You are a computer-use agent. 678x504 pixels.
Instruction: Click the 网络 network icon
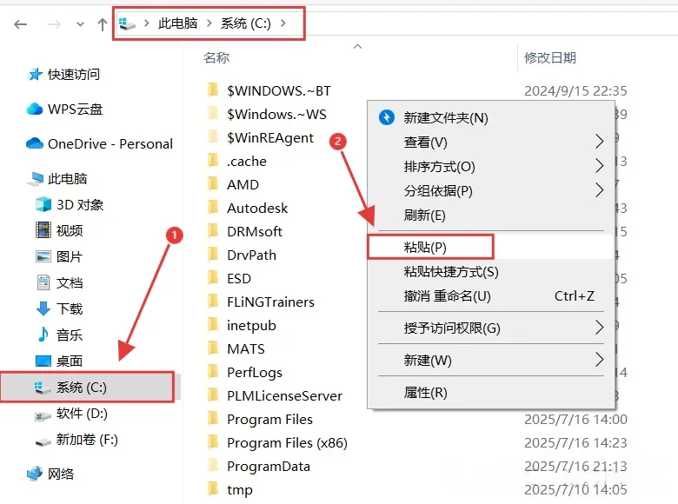[x=35, y=474]
